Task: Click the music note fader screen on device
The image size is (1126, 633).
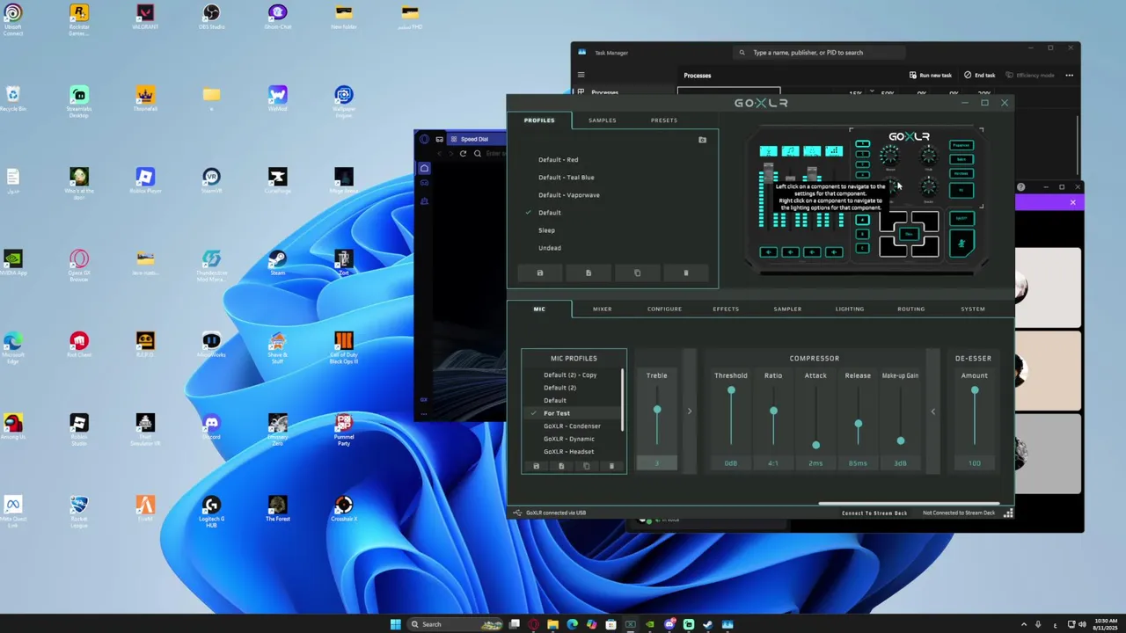Action: (x=790, y=151)
